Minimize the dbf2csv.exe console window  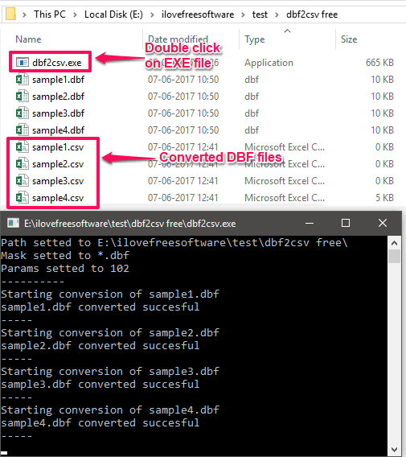point(310,223)
